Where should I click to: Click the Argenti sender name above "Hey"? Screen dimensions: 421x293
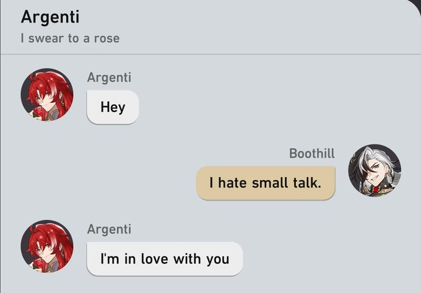coord(110,77)
